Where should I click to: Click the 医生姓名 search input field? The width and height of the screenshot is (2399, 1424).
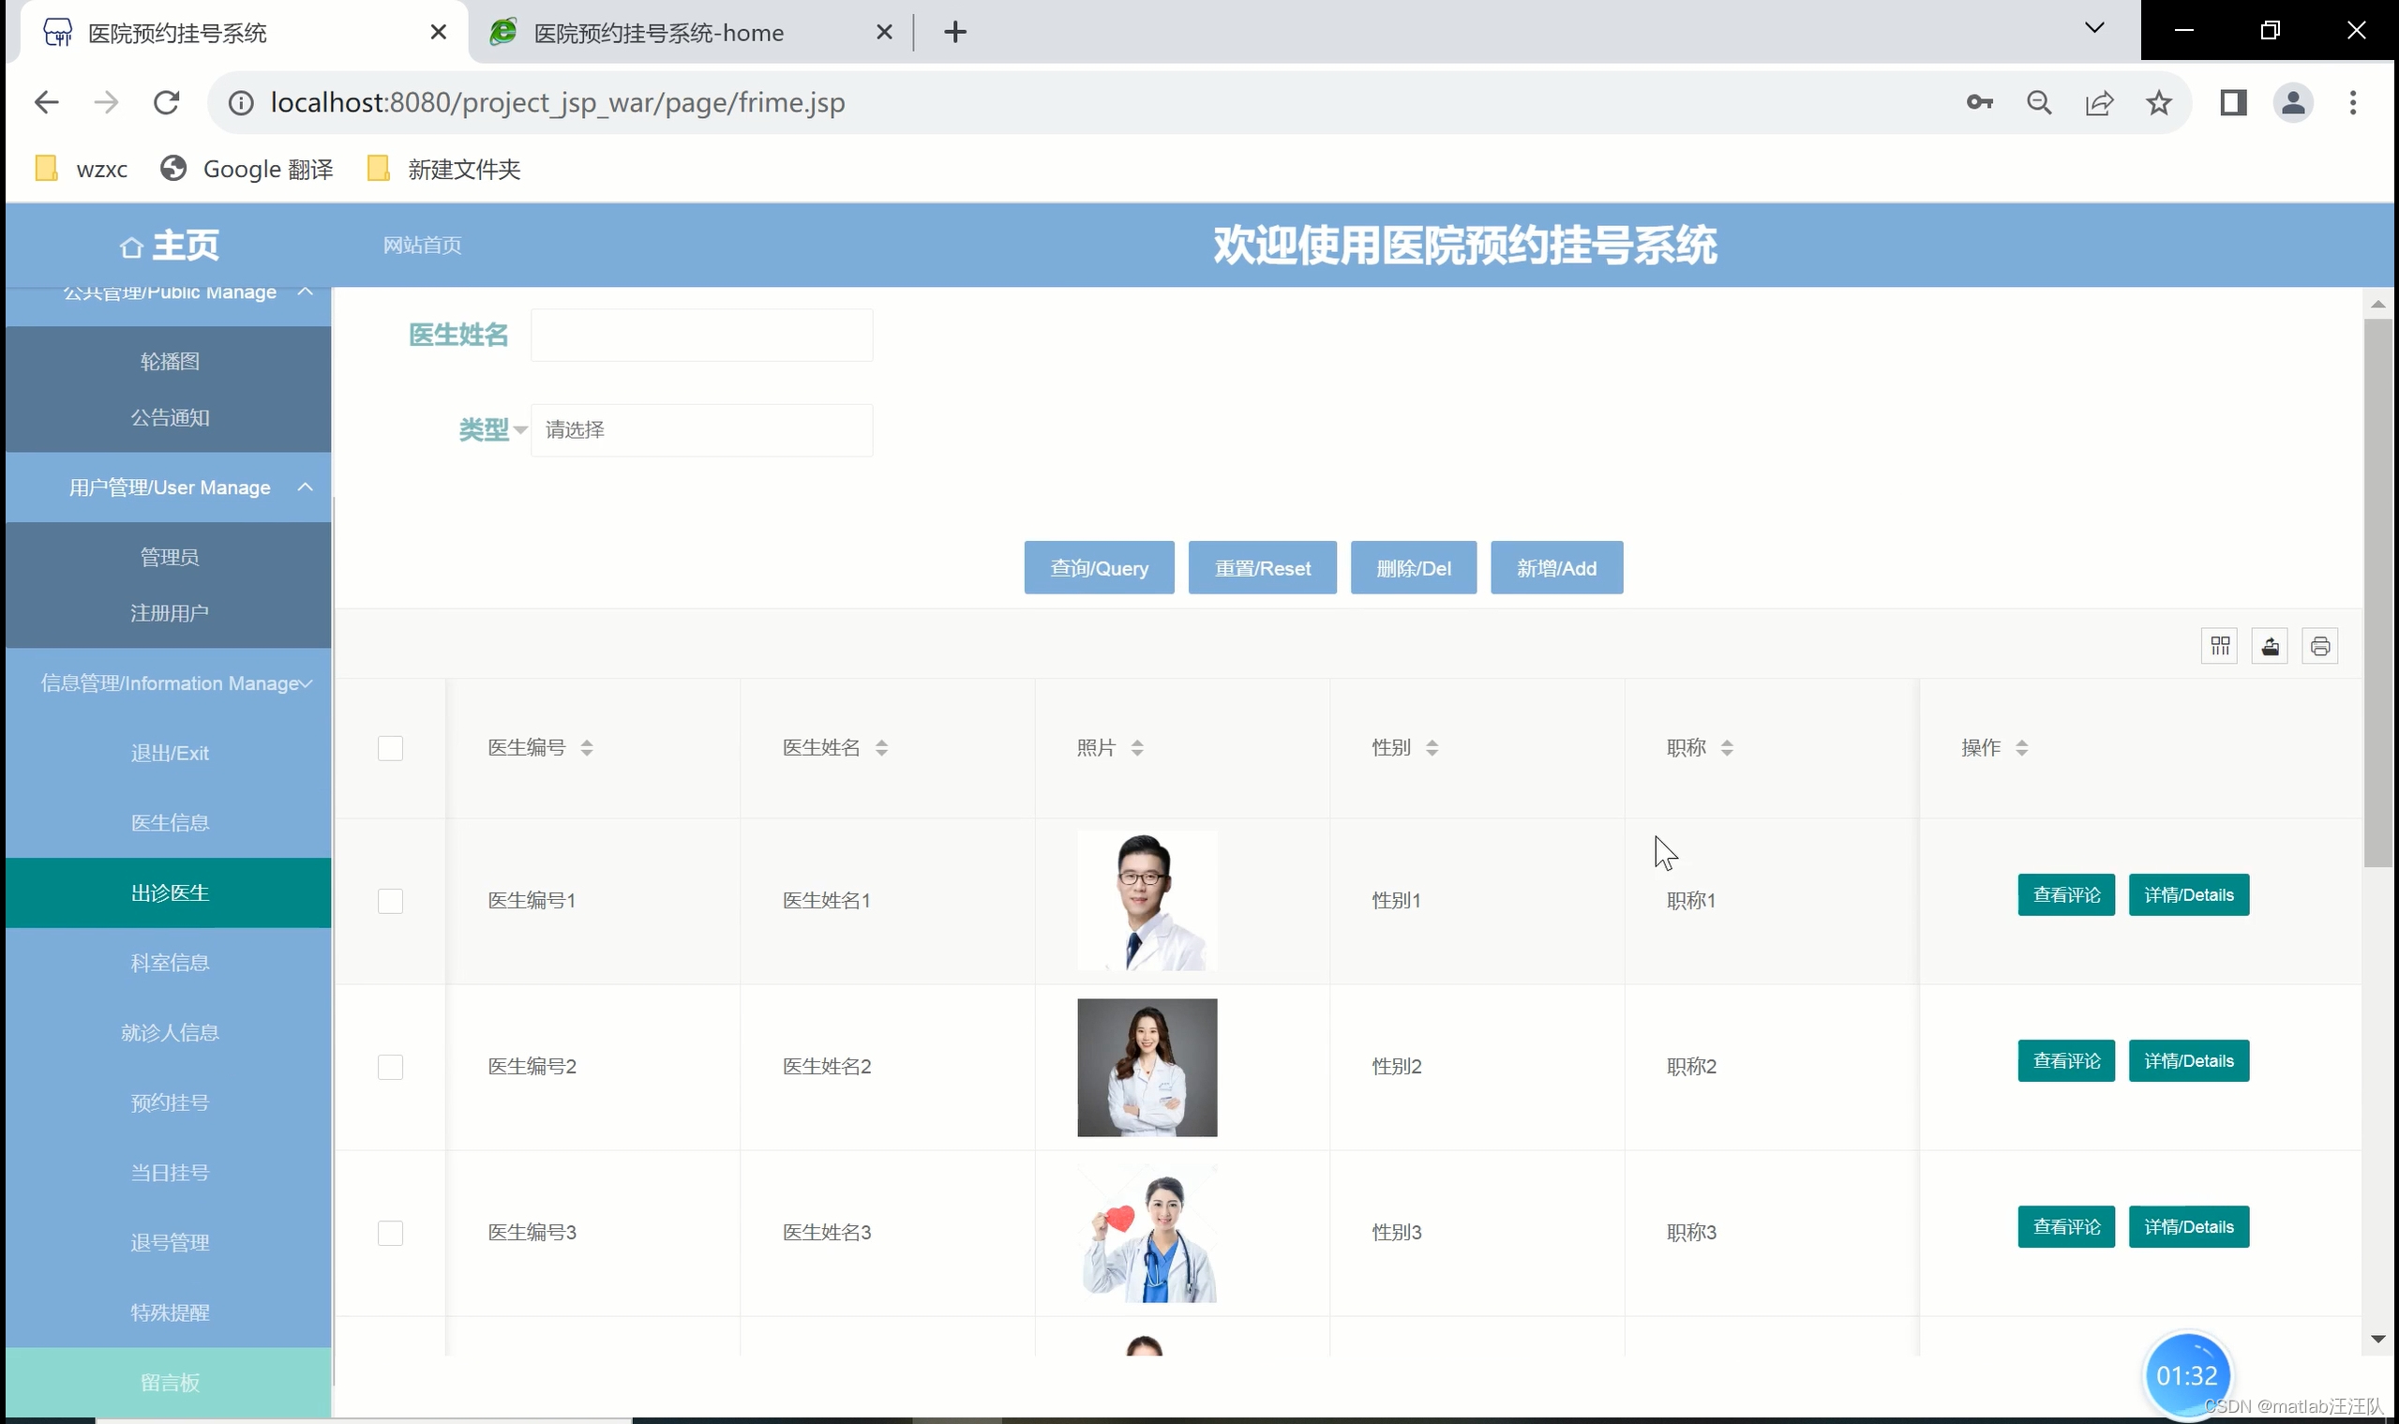pos(701,335)
